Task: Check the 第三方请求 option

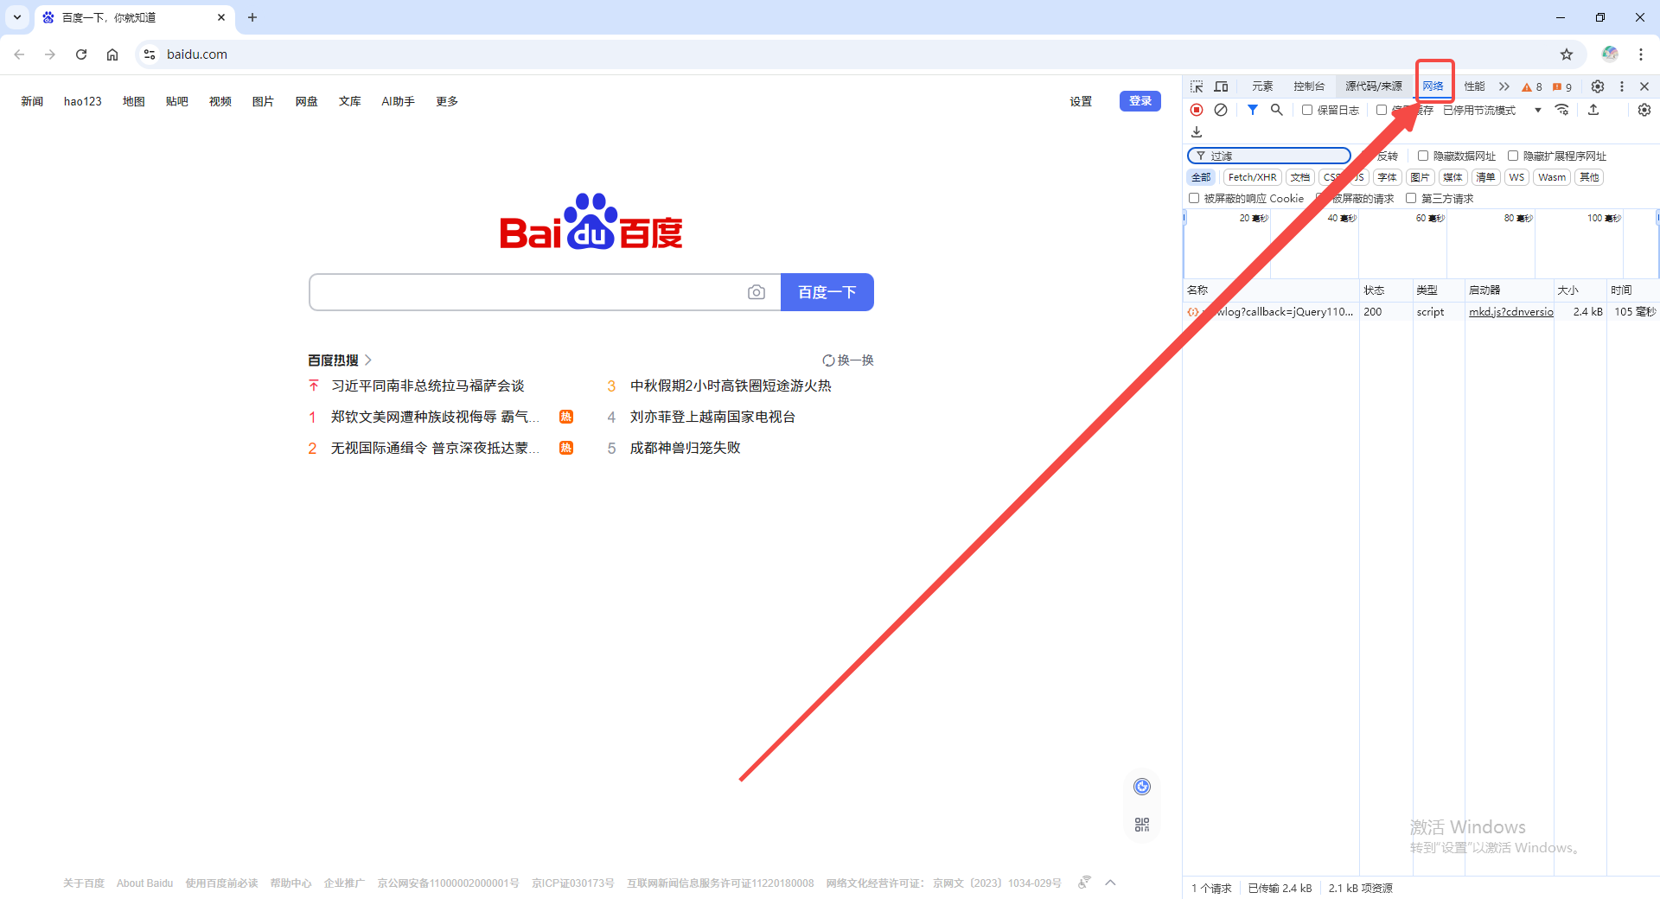Action: pyautogui.click(x=1411, y=198)
